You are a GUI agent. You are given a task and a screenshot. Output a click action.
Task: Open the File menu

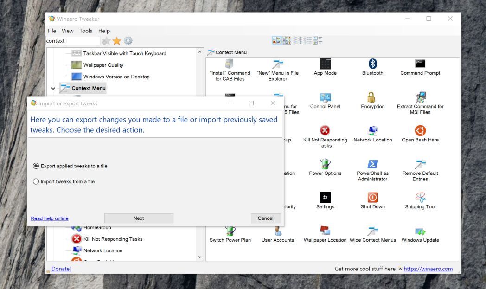pos(52,31)
